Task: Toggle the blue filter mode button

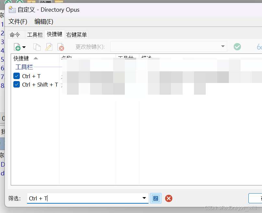Action: (x=156, y=198)
